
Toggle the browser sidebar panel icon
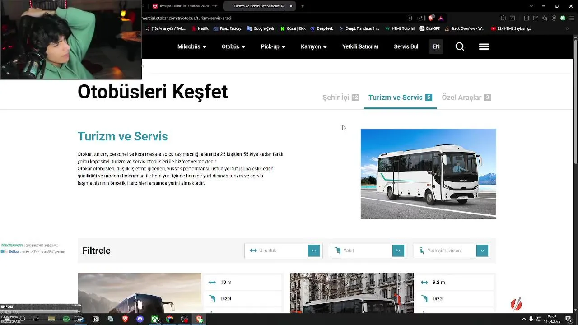coord(527,18)
